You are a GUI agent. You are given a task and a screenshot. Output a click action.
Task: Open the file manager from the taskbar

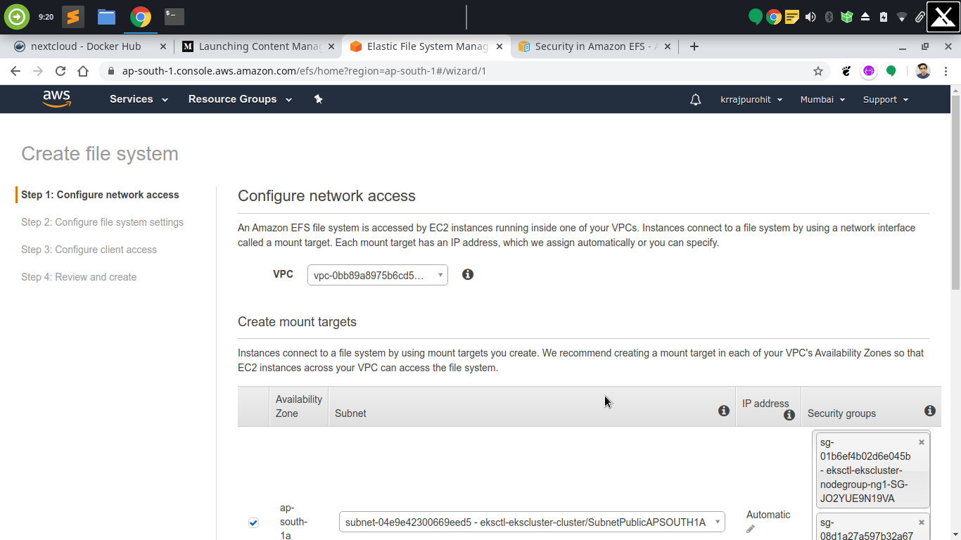coord(106,16)
